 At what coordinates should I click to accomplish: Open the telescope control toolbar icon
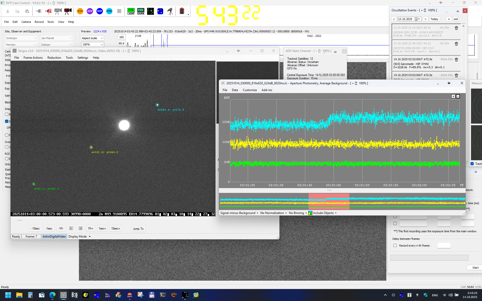[170, 11]
